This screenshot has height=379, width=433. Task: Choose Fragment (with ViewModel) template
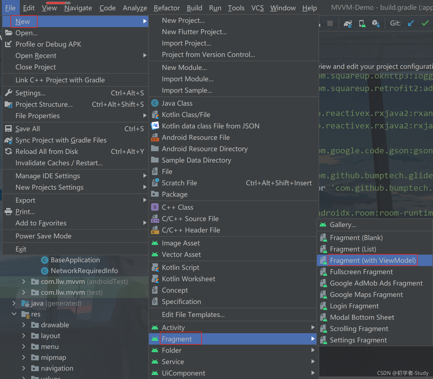375,260
